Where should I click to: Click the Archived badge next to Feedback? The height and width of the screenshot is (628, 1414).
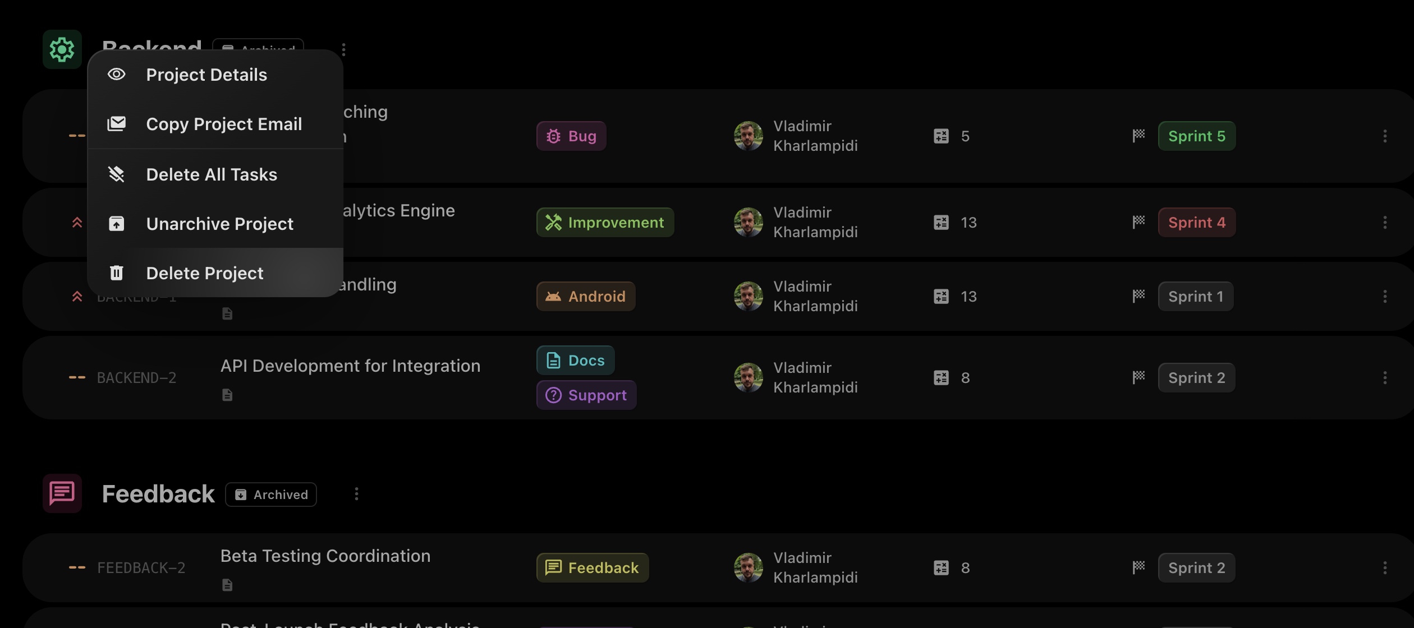[271, 495]
